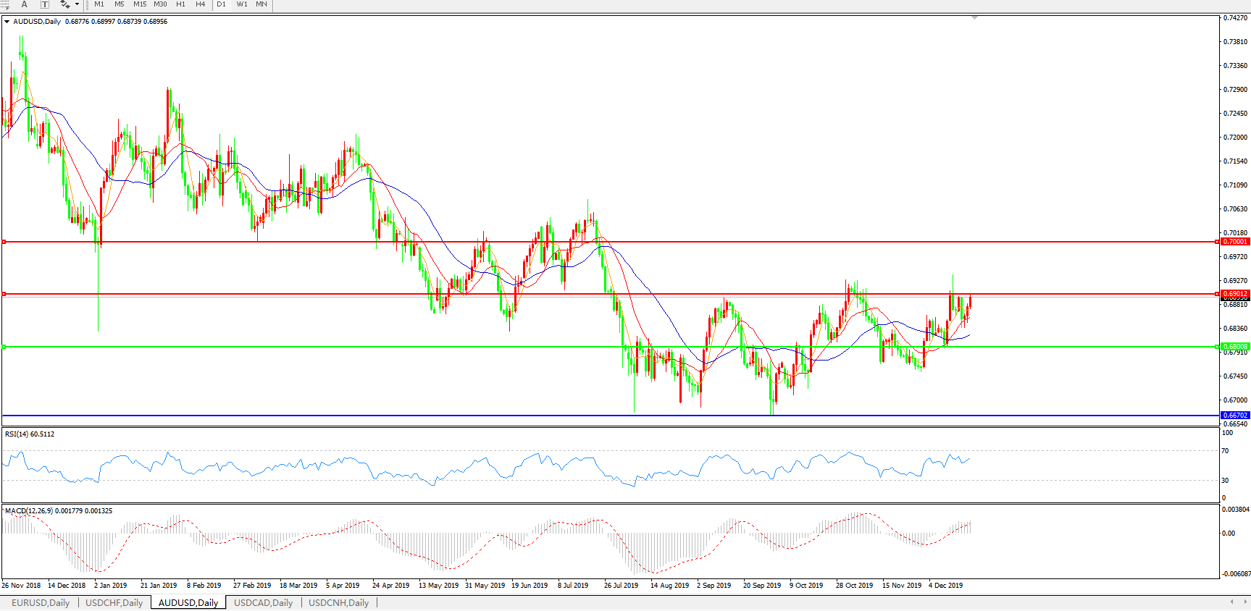Switch to the EURUSD,Daily tab
Image resolution: width=1251 pixels, height=611 pixels.
point(41,602)
